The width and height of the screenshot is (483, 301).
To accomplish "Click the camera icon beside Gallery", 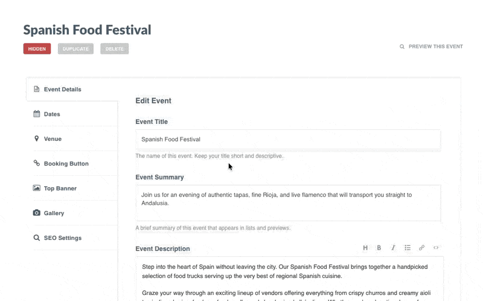I will 37,213.
